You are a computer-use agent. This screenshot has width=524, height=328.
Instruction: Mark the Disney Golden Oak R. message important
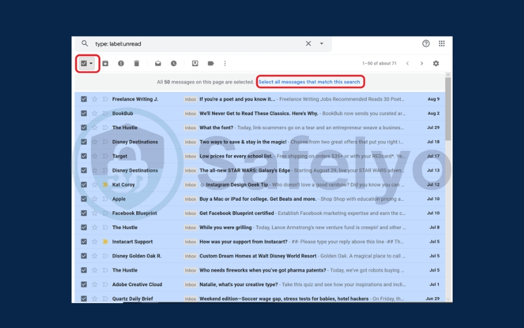coord(105,256)
